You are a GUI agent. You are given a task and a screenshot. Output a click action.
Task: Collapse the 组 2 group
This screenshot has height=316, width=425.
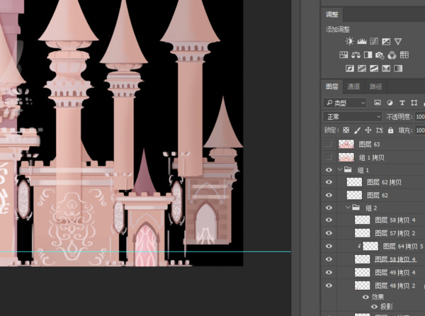click(x=348, y=208)
